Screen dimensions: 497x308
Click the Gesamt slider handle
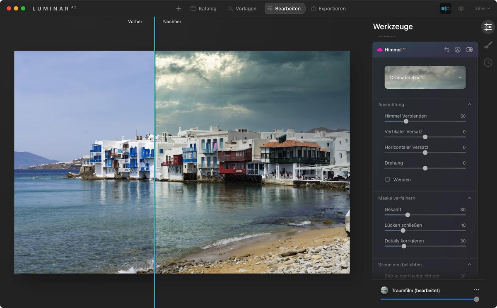pyautogui.click(x=408, y=215)
